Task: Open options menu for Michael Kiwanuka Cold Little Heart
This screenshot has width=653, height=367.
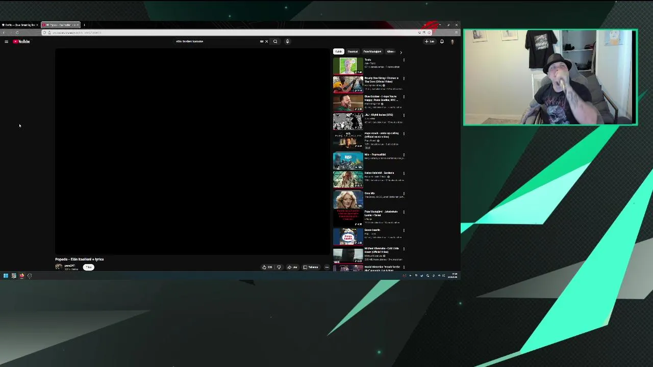Action: pyautogui.click(x=404, y=249)
